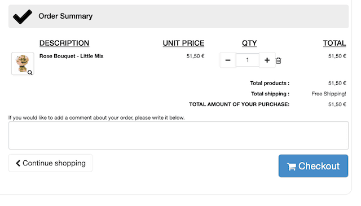Click the Continue shopping button
Viewport: 361px width, 206px height.
pyautogui.click(x=50, y=163)
